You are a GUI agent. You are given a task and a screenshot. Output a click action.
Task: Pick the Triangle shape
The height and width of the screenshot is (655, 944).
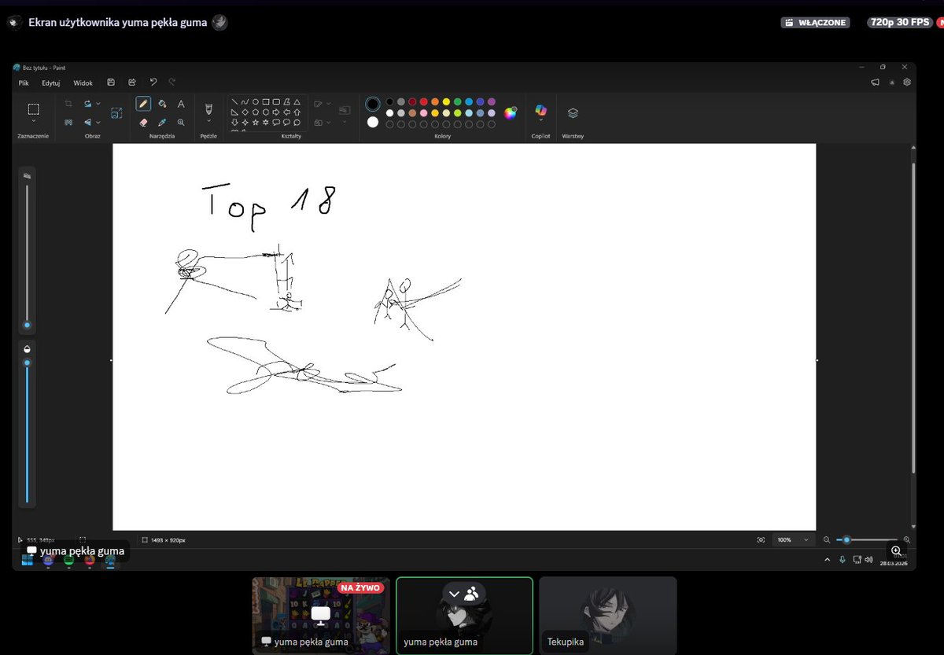tap(297, 102)
